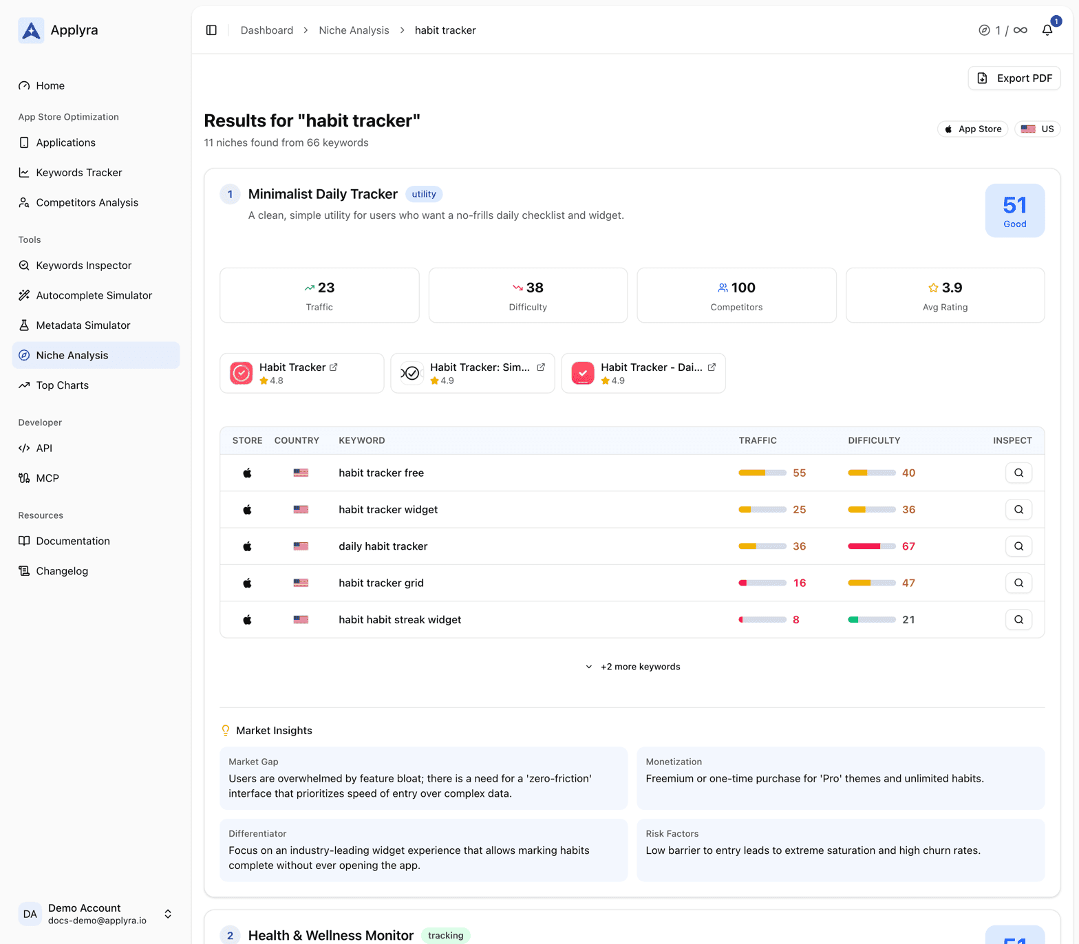Viewport: 1079px width, 944px height.
Task: Open the notifications bell
Action: [x=1047, y=30]
